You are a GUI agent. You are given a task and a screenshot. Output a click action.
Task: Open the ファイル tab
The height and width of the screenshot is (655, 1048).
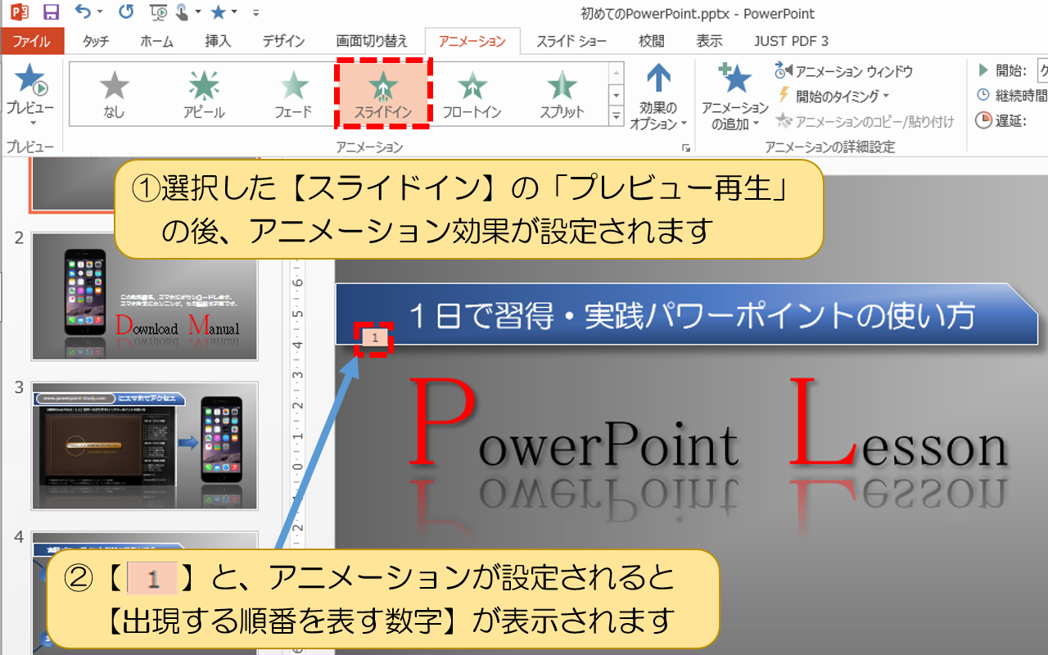point(32,41)
